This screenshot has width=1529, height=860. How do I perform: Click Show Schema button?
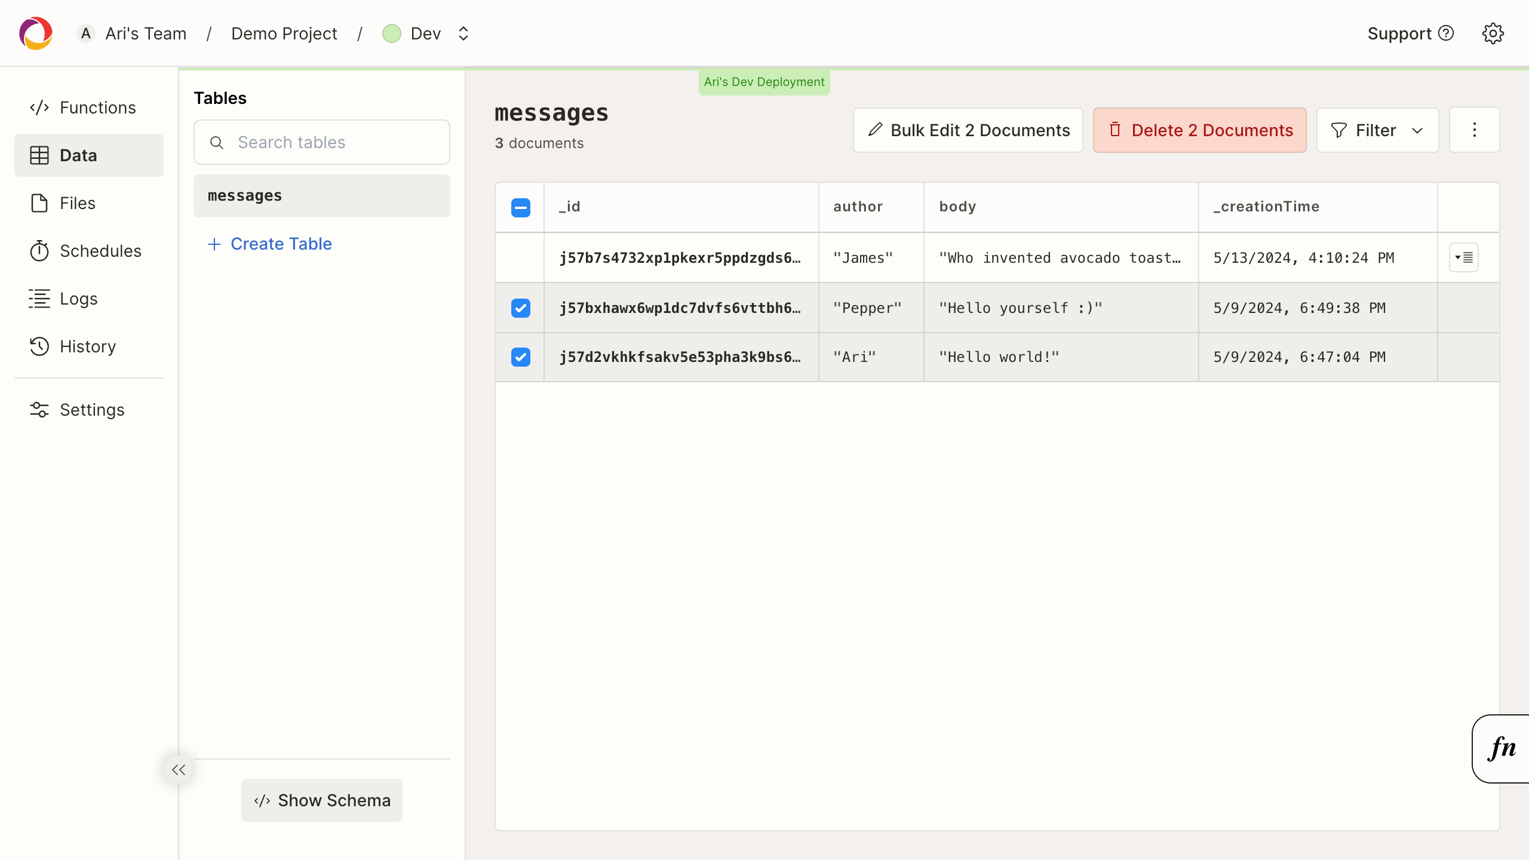322,800
